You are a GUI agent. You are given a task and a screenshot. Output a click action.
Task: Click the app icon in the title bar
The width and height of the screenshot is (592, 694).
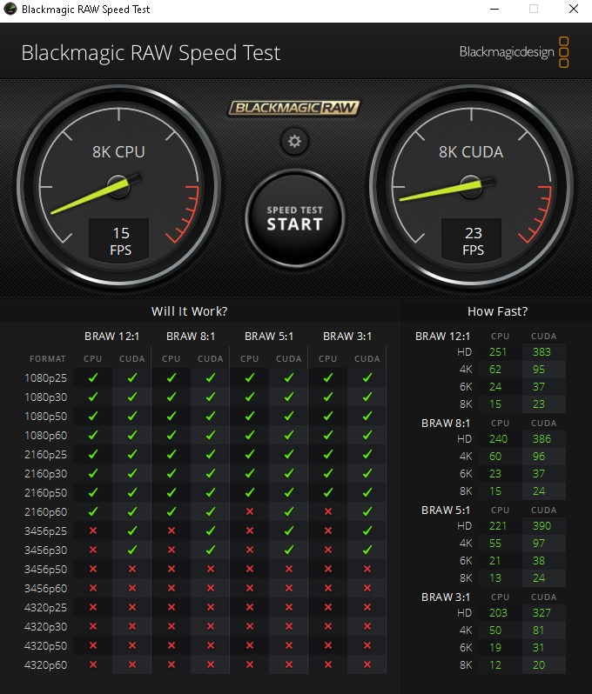10,9
